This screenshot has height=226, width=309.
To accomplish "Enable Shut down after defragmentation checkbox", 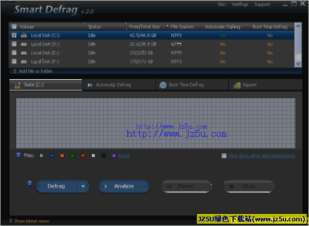I will tap(224, 156).
